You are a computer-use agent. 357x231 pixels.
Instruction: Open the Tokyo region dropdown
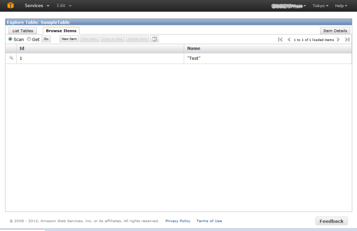click(x=320, y=6)
